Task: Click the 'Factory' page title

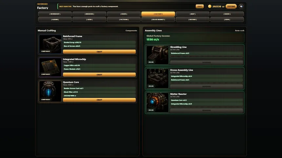Action: tap(43, 8)
